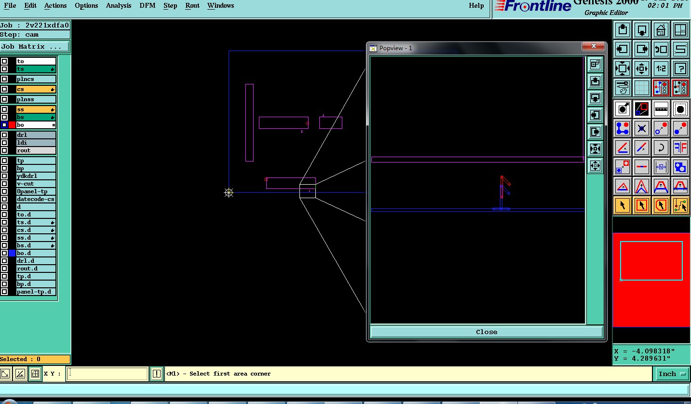
Task: Click the red overview navigation thumbnail
Action: pos(651,280)
